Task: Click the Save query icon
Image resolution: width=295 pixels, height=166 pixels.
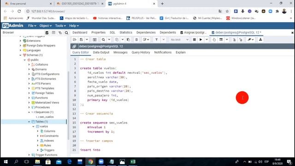Action: tap(81, 40)
